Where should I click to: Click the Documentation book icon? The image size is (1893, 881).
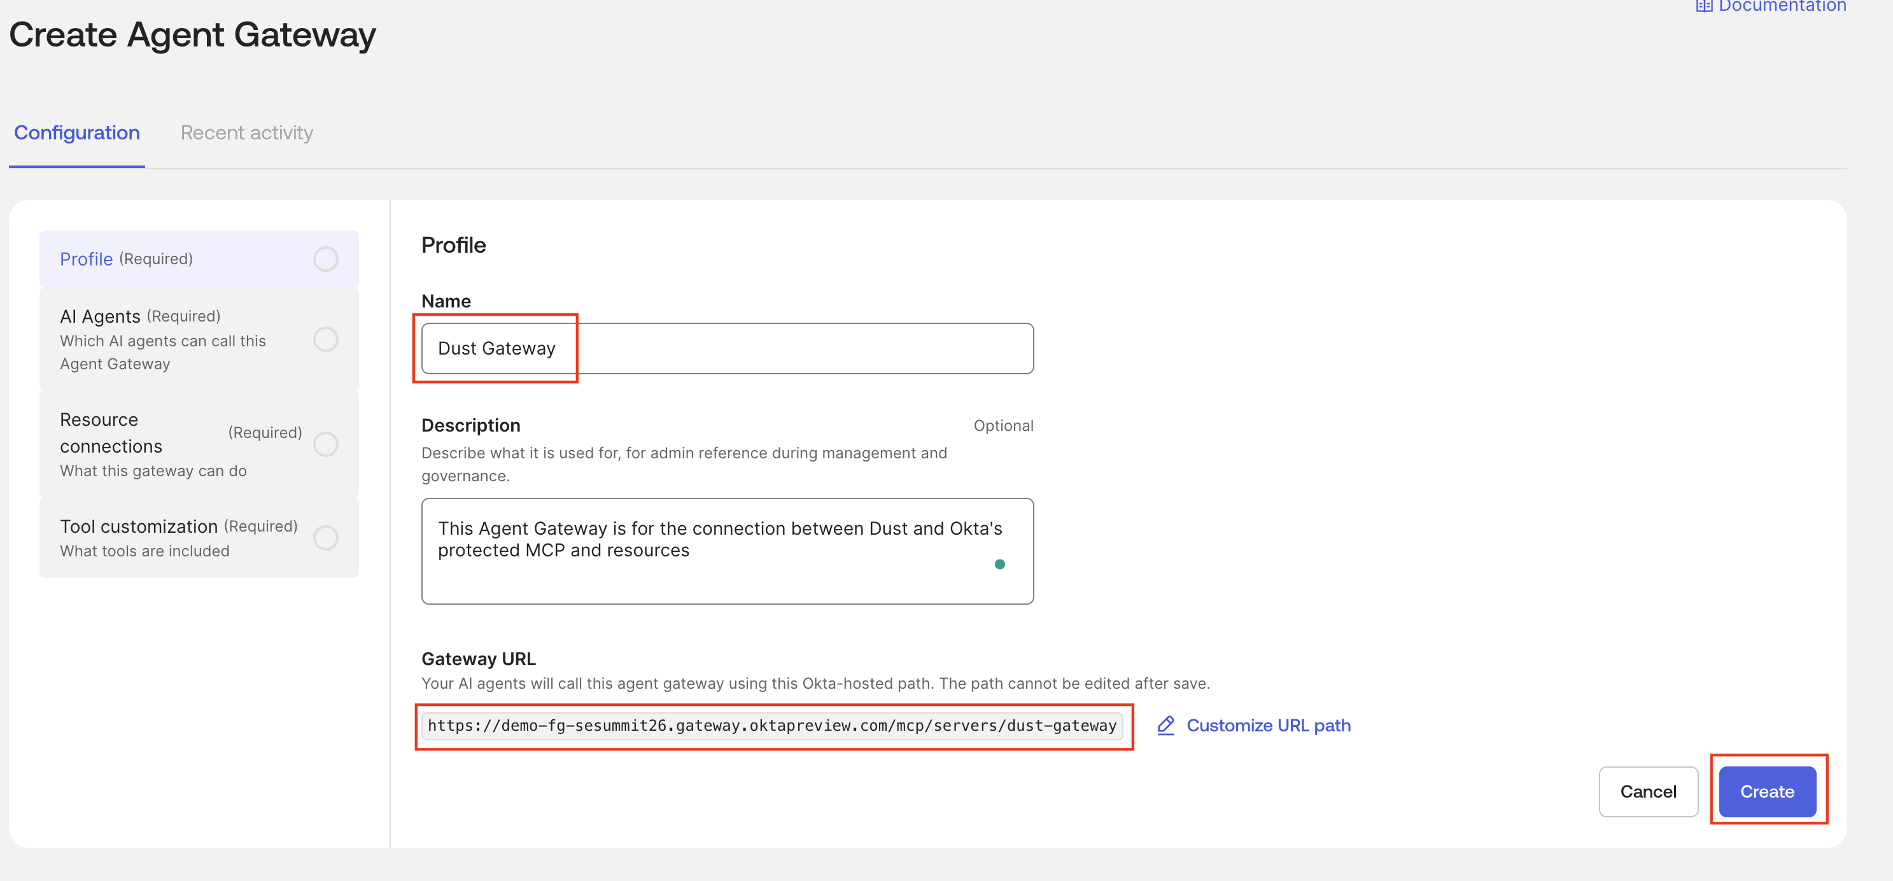[1703, 6]
